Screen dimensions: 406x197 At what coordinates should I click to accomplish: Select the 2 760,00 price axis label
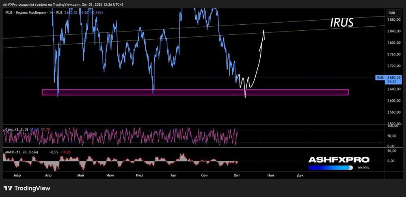[393, 54]
